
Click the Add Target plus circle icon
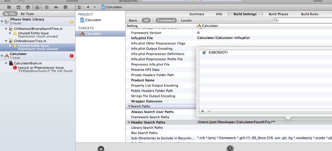101,148
